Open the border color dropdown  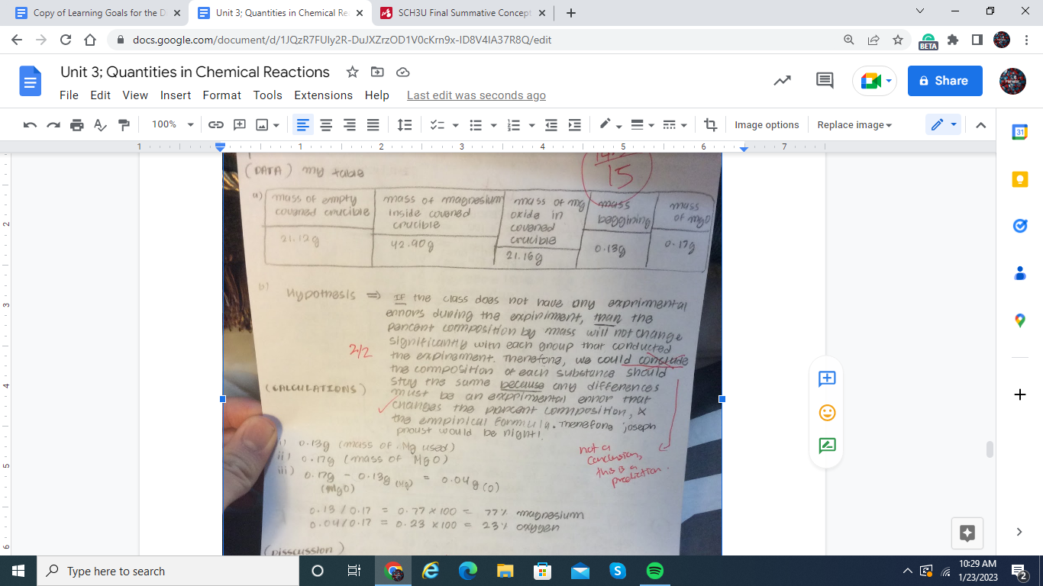(x=610, y=125)
